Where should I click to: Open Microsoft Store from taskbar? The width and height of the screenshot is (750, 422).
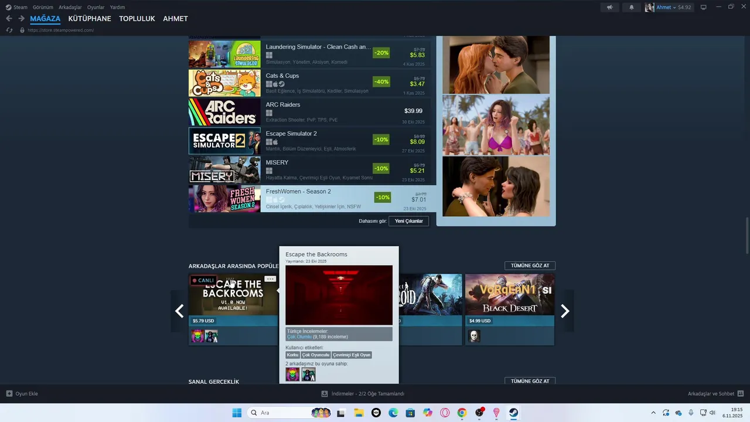pos(410,413)
